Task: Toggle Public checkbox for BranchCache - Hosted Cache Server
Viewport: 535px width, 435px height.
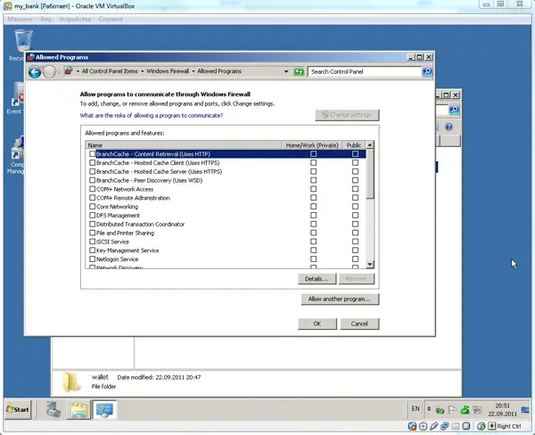Action: (x=355, y=172)
